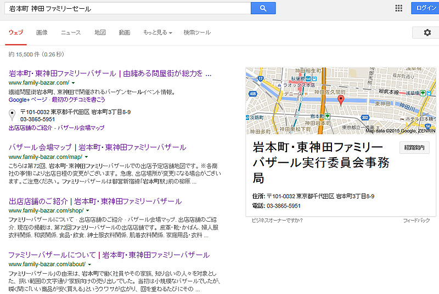Switch to the 地図 tab
This screenshot has height=294, width=439.
pos(100,32)
